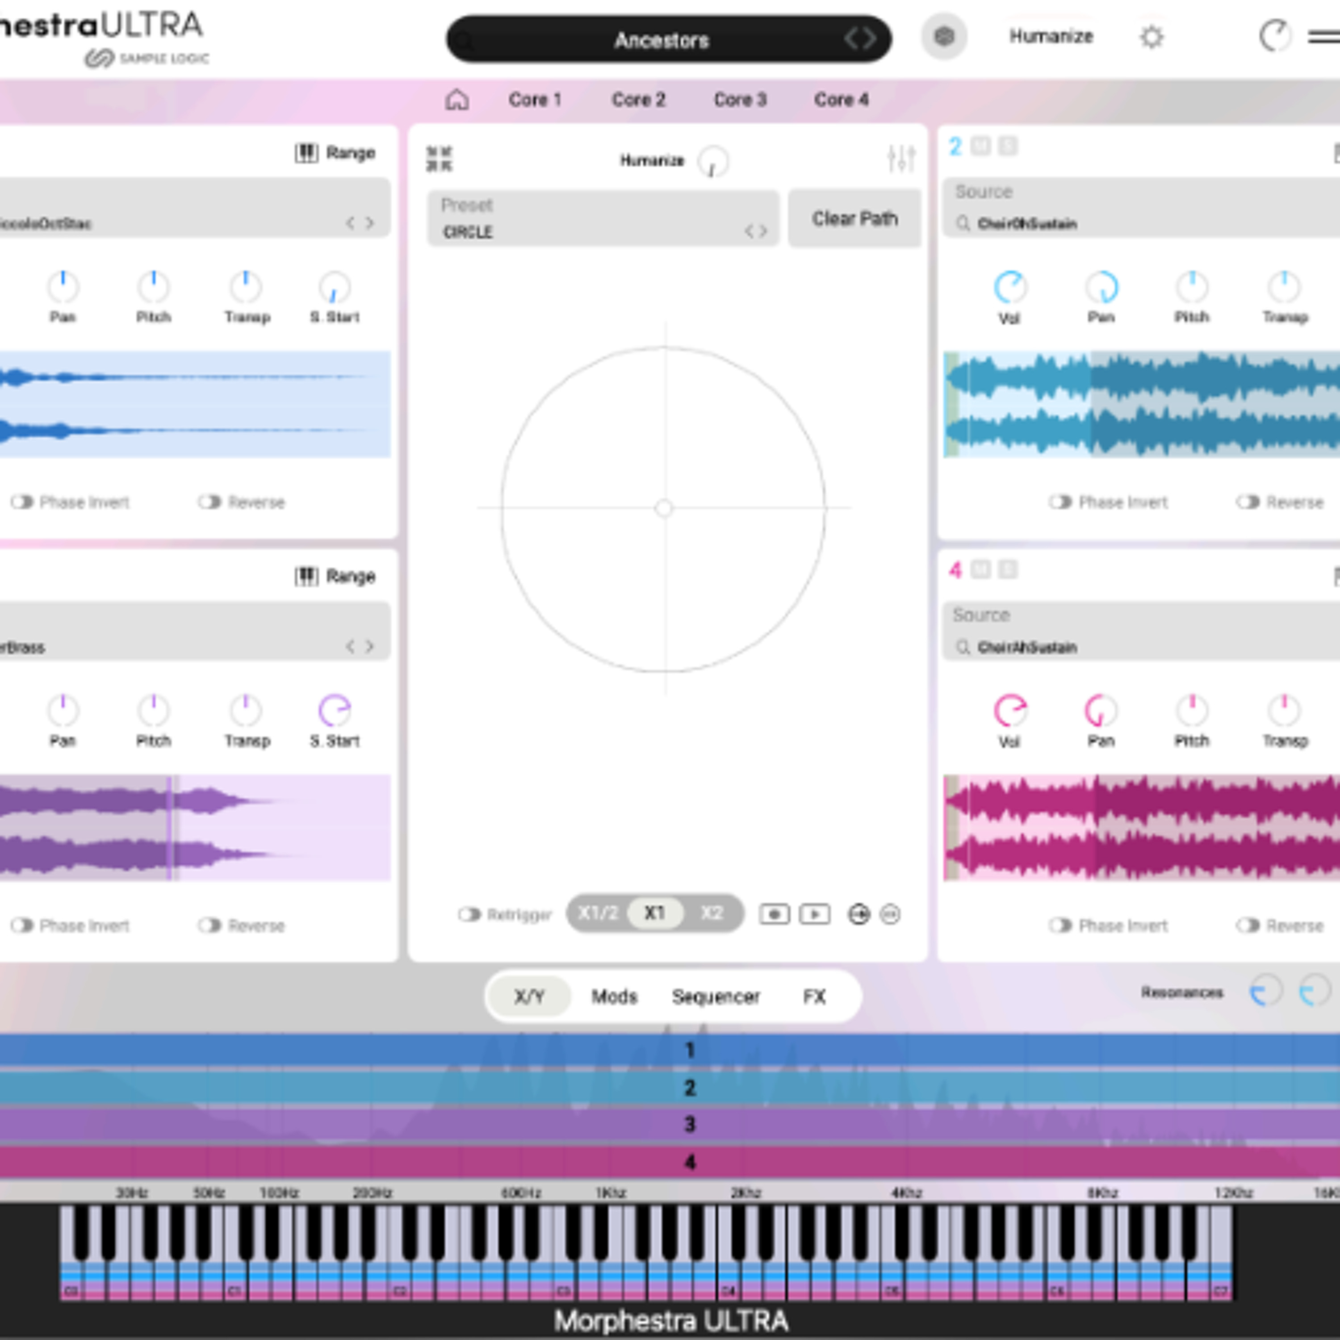The height and width of the screenshot is (1340, 1340).
Task: Open the hamburger menu at top right
Action: (1325, 37)
